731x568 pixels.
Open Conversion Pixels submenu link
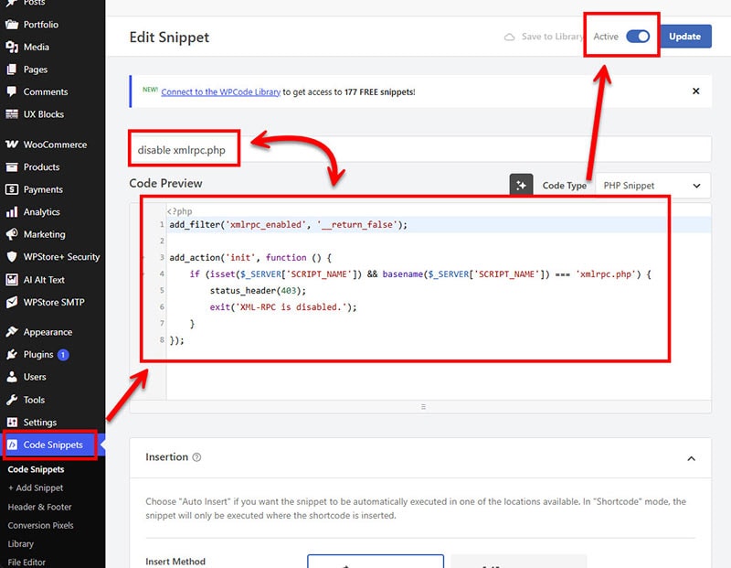pos(40,526)
